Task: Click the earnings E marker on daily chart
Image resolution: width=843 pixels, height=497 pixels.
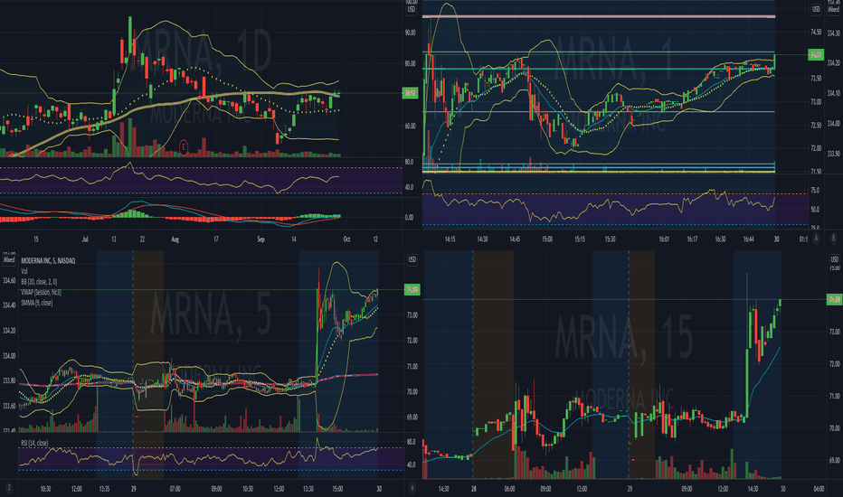Action: pos(184,146)
